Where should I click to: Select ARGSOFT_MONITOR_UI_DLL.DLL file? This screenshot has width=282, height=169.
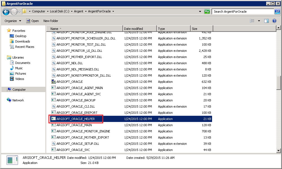click(x=79, y=51)
